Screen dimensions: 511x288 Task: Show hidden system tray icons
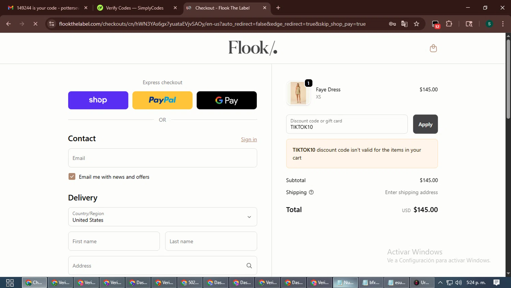click(x=440, y=283)
